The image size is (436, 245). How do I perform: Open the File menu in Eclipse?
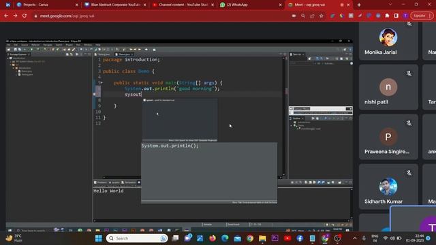8,45
